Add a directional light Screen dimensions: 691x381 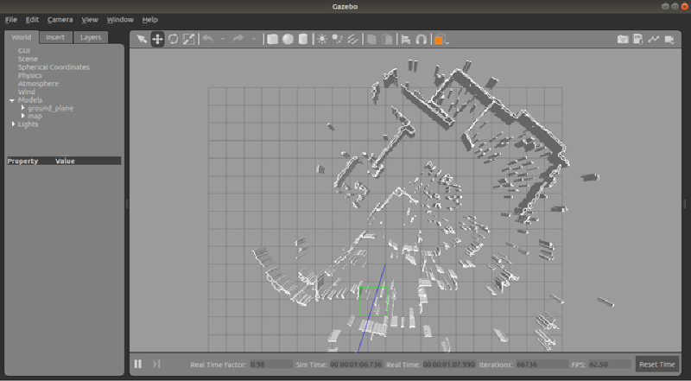pos(352,39)
